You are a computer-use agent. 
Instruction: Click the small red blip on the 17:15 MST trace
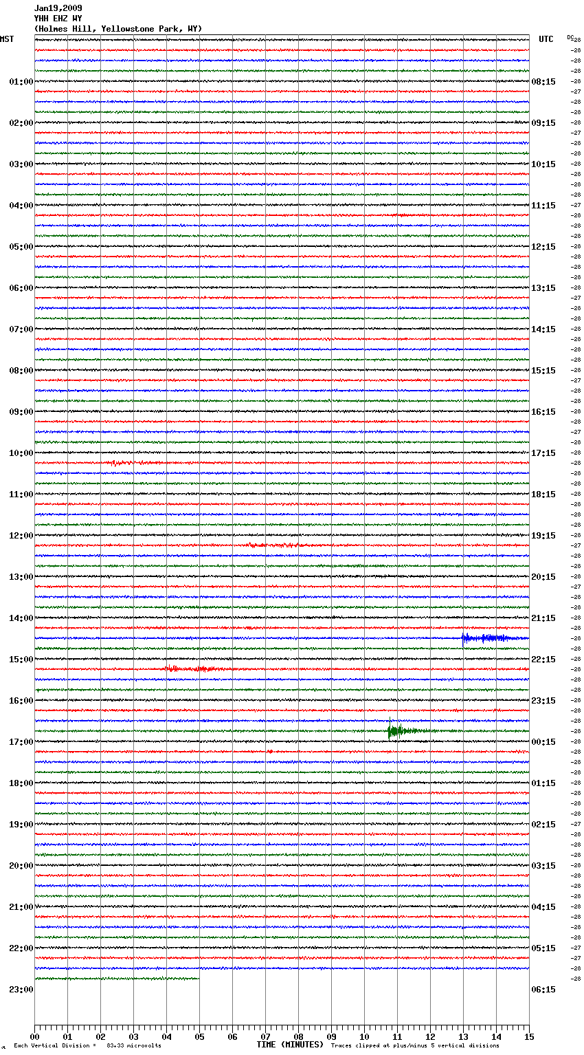coord(270,751)
